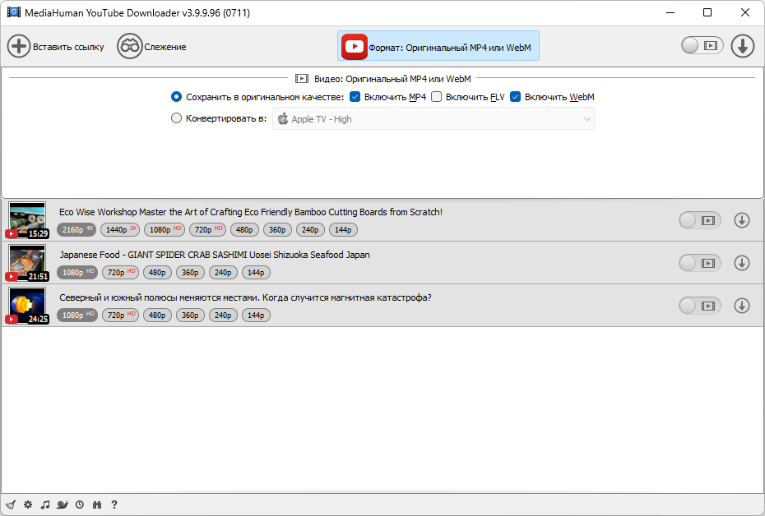The width and height of the screenshot is (765, 516).
Task: Pick 144p for Japanese Food video
Action: (256, 272)
